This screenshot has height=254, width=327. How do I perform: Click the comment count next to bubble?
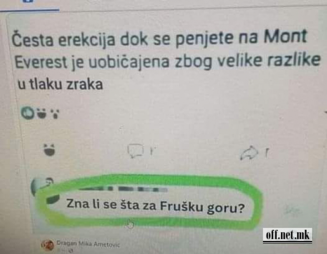click(x=153, y=150)
